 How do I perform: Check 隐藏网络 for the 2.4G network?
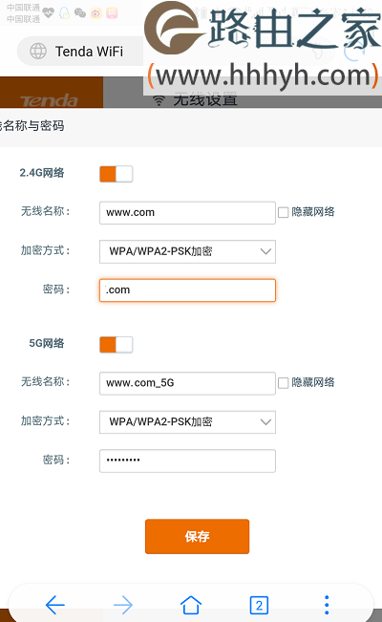coord(283,212)
